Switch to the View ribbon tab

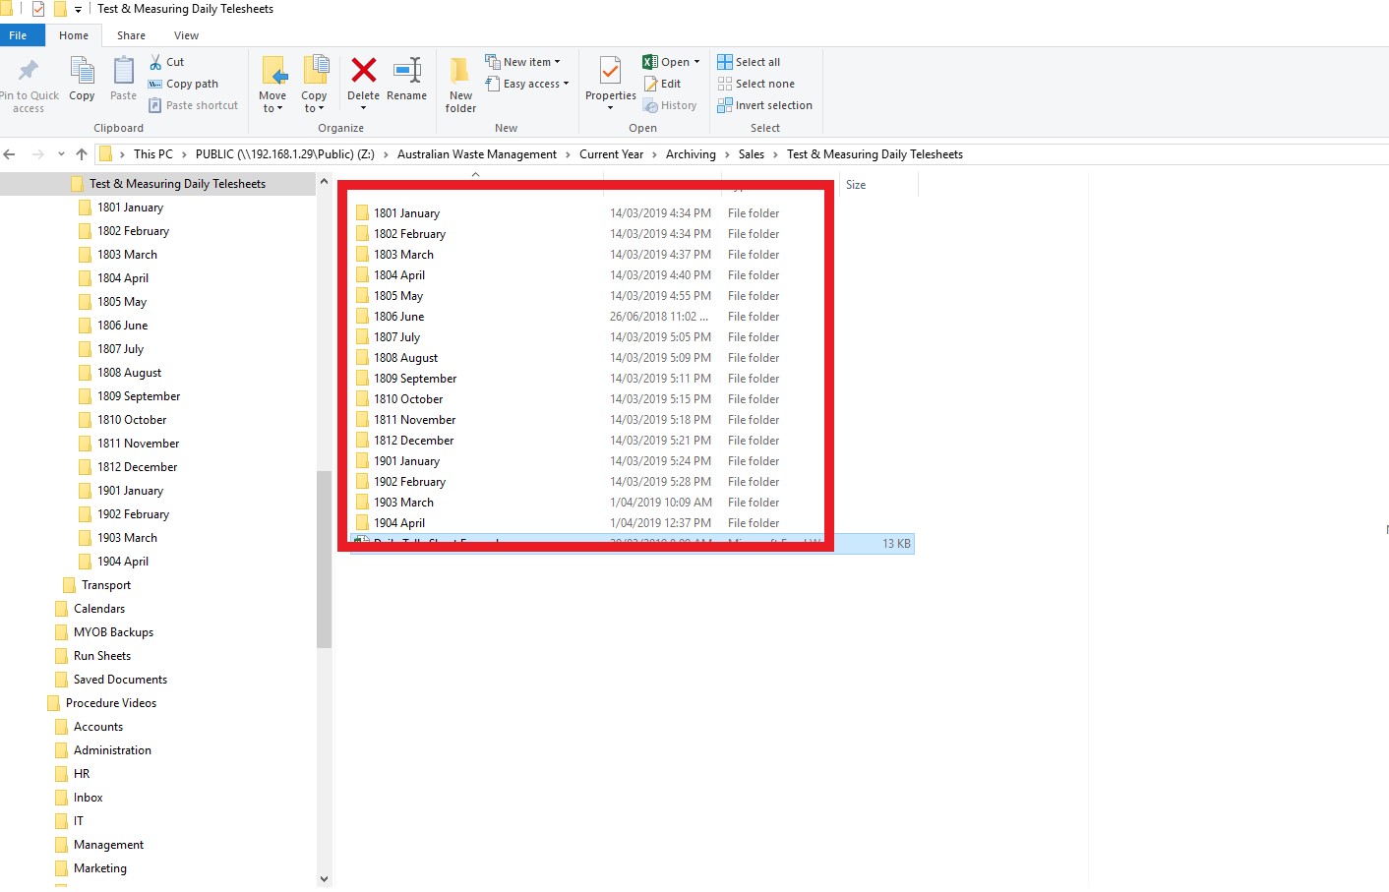(x=186, y=35)
